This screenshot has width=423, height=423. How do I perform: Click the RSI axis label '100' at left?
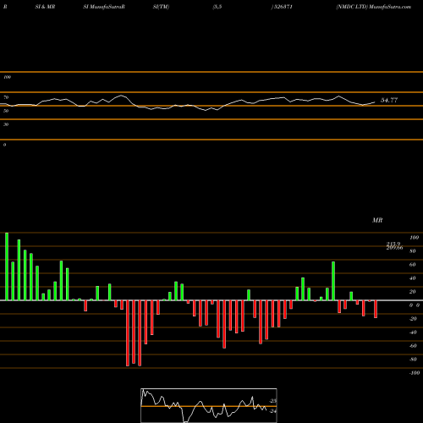tap(8, 77)
